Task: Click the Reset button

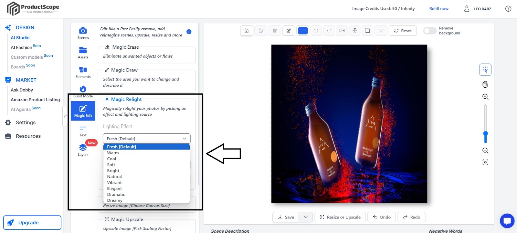Action: pyautogui.click(x=403, y=31)
